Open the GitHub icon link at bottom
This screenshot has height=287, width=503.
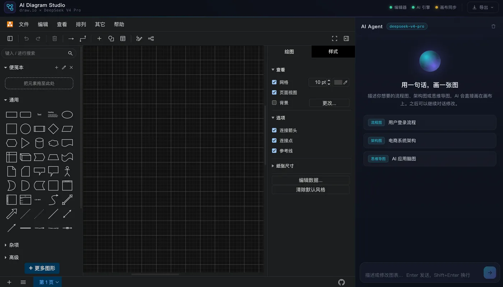341,282
